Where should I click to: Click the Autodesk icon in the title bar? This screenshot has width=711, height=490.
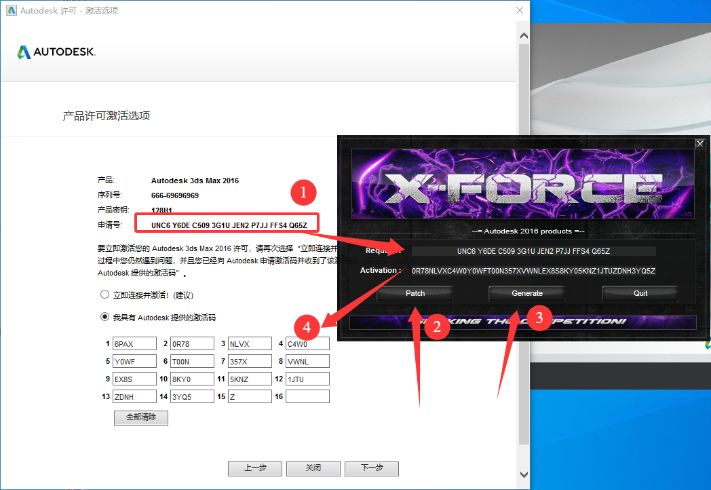[x=10, y=10]
